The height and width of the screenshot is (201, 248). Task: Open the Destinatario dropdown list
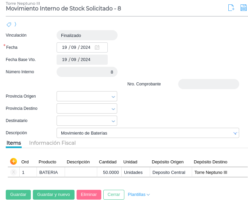pyautogui.click(x=113, y=121)
